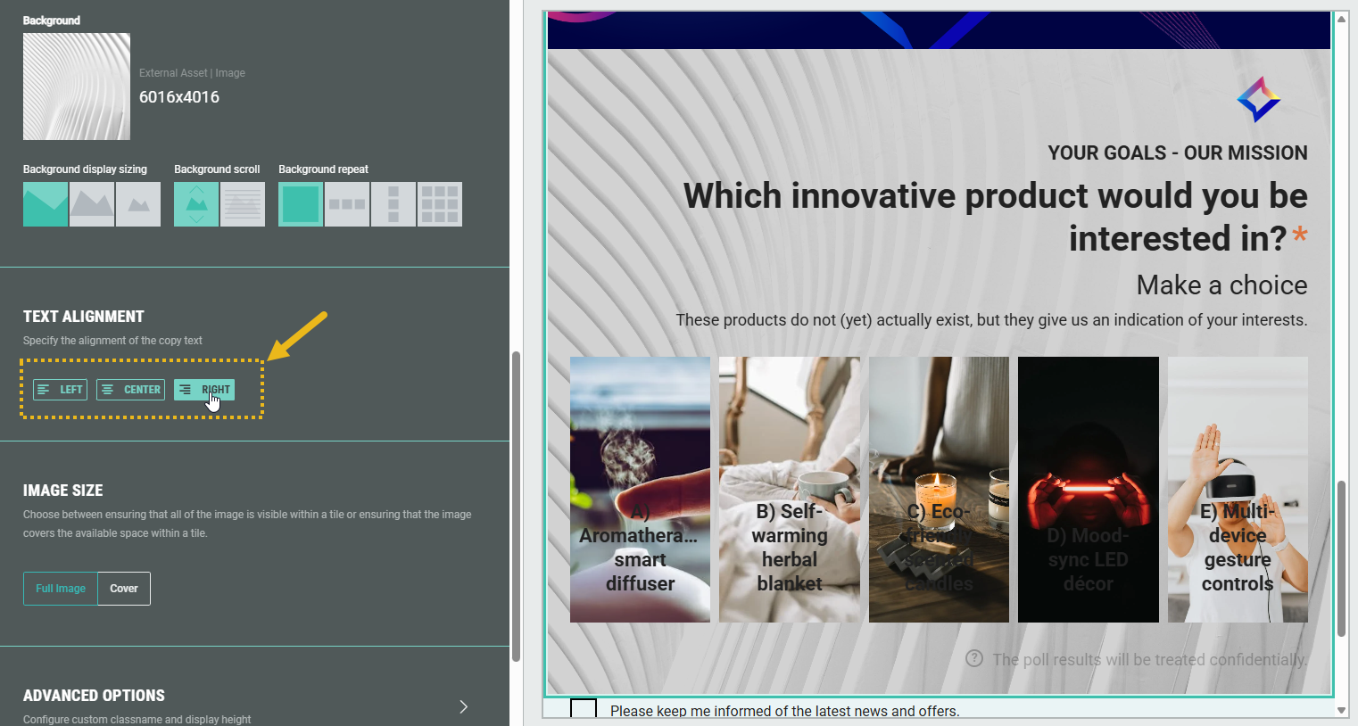Set text alignment to Right
1358x726 pixels.
[204, 390]
